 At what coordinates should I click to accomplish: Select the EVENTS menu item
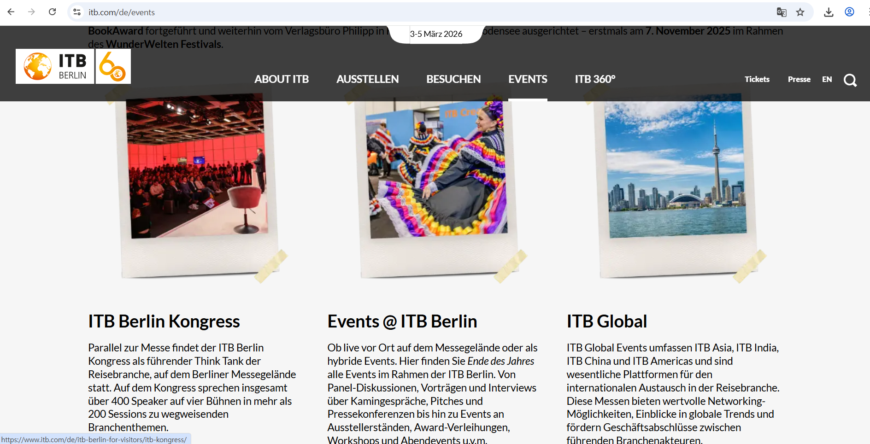click(528, 79)
